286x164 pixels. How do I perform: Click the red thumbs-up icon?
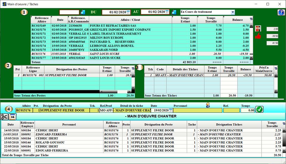click(x=258, y=36)
